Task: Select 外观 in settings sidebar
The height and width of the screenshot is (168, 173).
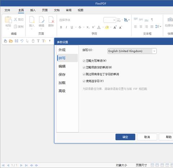Action: (67, 50)
